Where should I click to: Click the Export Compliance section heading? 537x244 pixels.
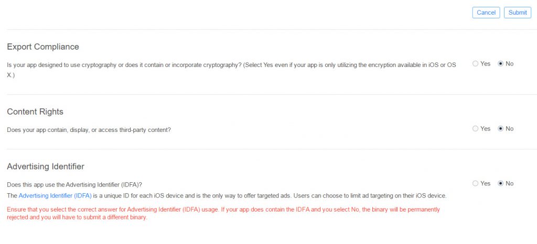tap(43, 47)
